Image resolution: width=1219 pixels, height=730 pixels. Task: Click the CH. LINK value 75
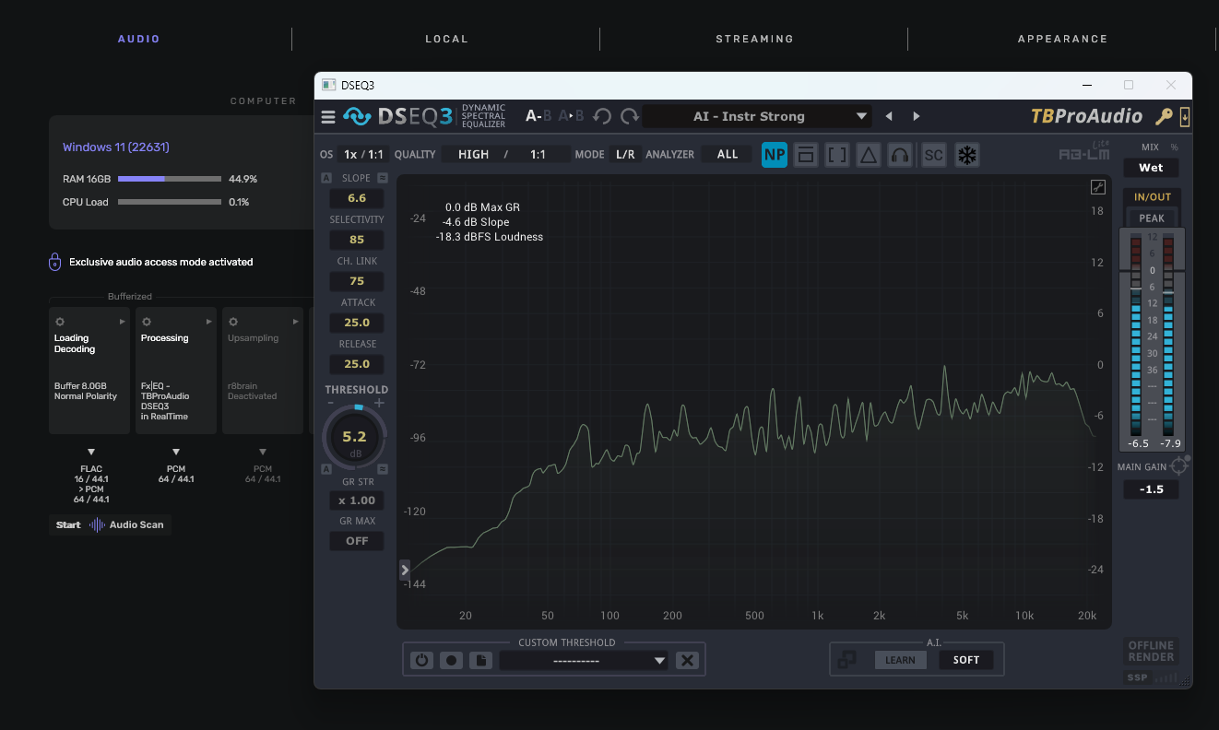coord(357,281)
